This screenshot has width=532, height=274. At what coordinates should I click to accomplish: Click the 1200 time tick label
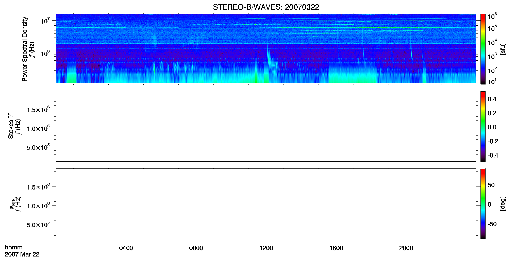tap(266, 248)
